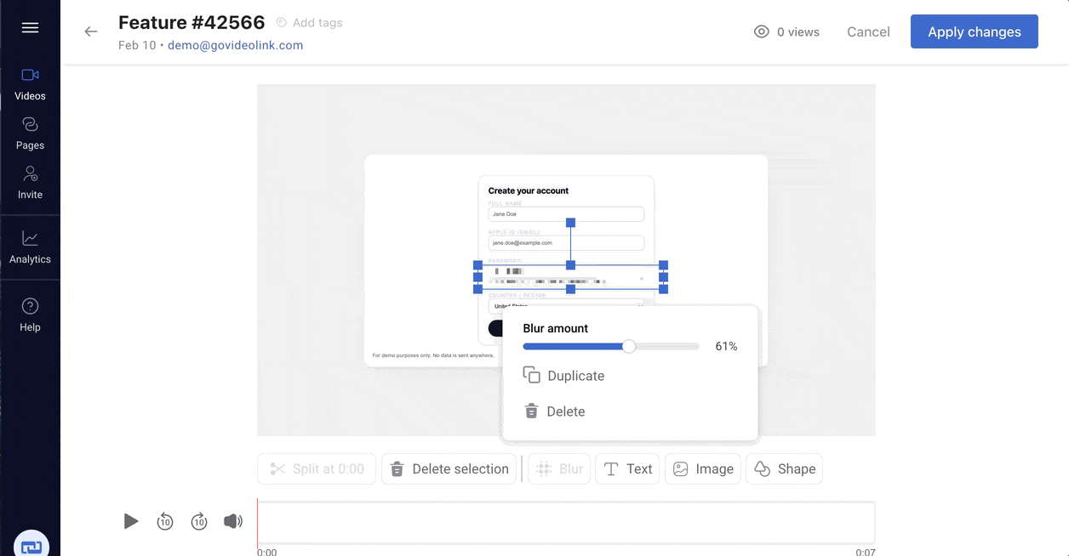Cancel the current edits

(867, 31)
